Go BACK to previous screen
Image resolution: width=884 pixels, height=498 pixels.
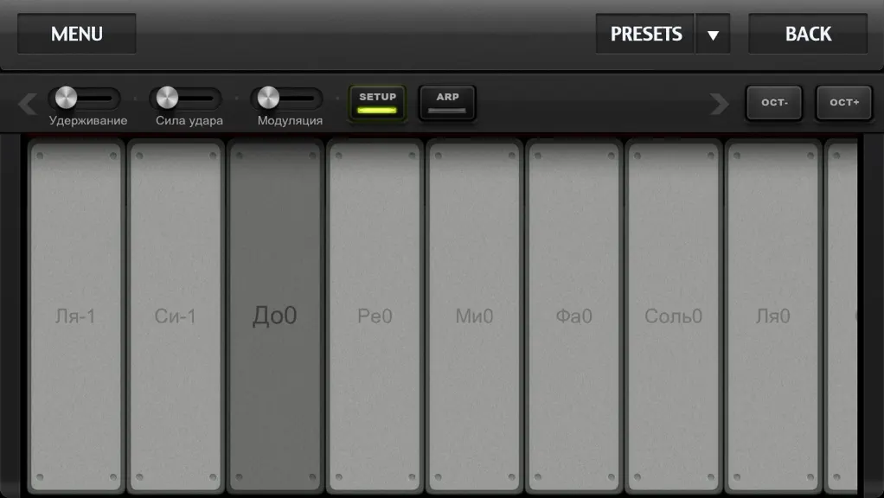[808, 34]
